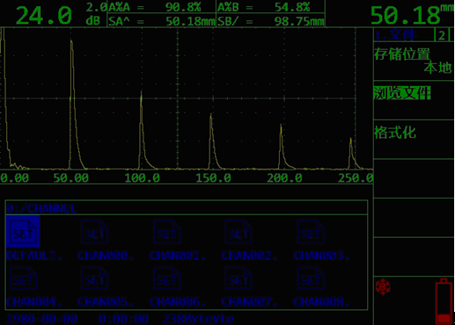
Task: Select the 格式化 format option
Action: tap(395, 132)
